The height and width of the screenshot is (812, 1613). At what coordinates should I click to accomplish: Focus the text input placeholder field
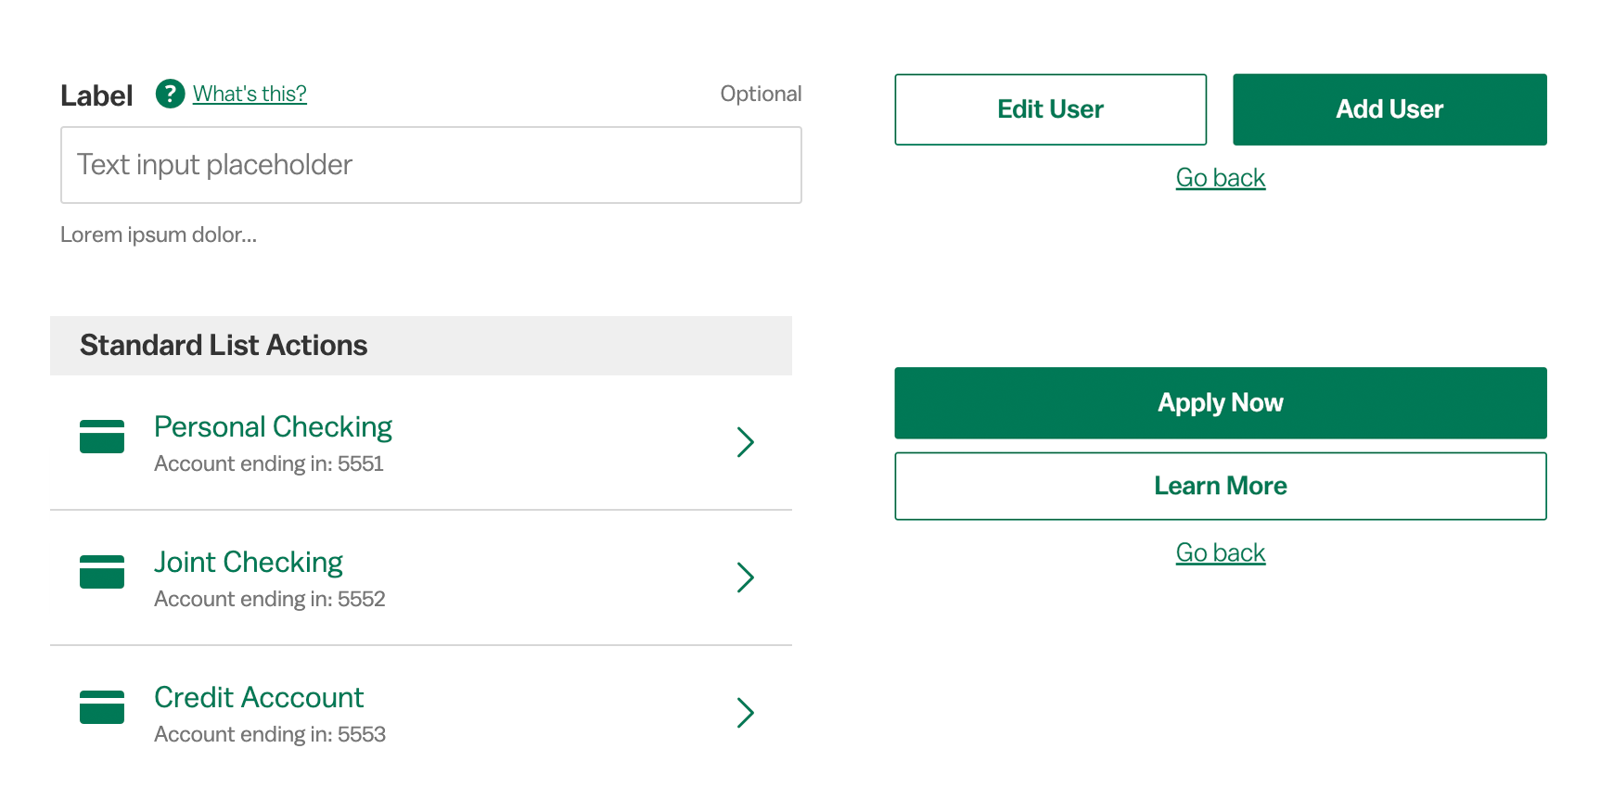click(431, 165)
